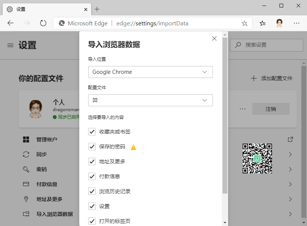Click the large profile avatar picture
This screenshot has width=307, height=226.
pyautogui.click(x=35, y=109)
